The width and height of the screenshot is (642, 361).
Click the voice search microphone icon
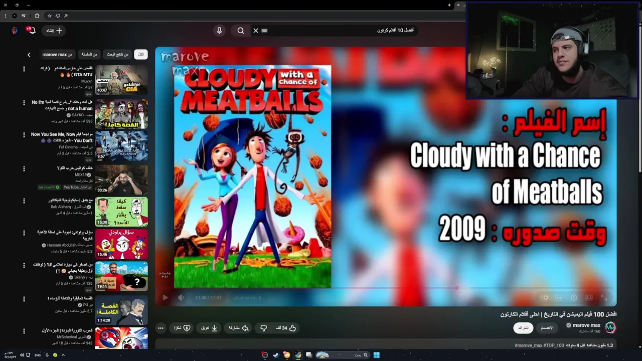(x=219, y=31)
